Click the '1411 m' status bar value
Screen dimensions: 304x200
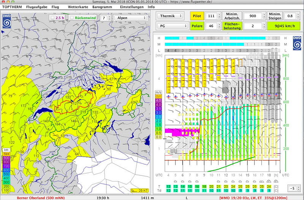147,198
